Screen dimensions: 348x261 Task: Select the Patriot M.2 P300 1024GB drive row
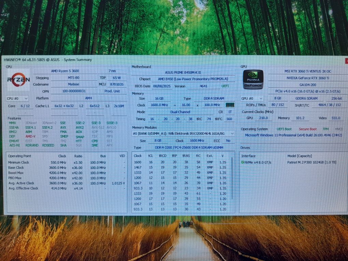(293, 162)
